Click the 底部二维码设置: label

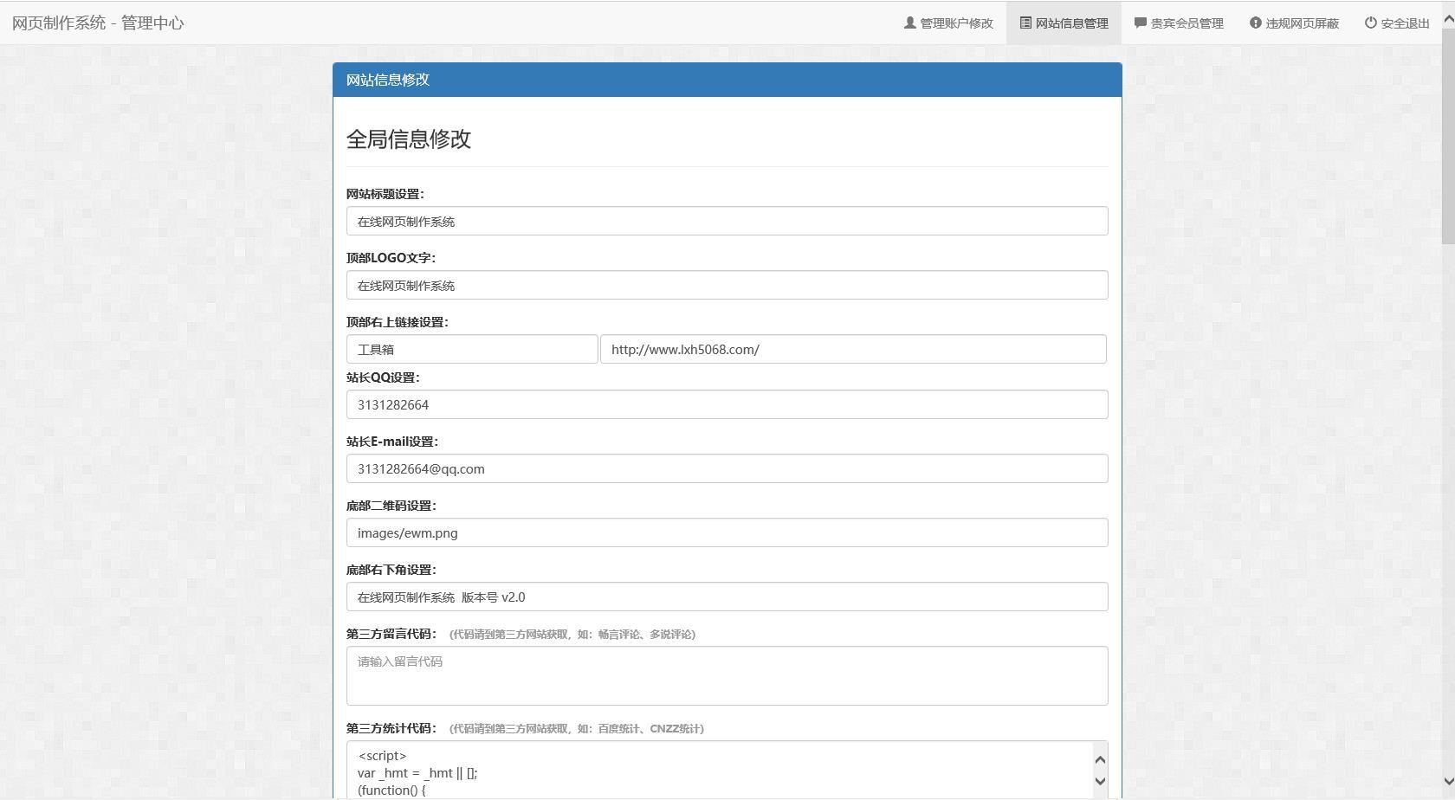(391, 506)
